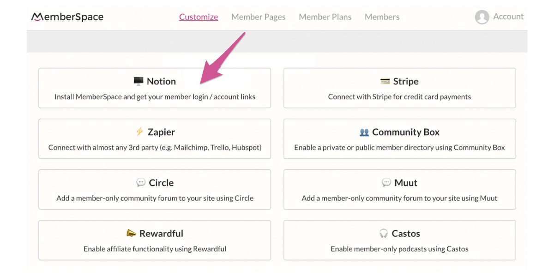This screenshot has width=554, height=277.
Task: Select the Zapier integration card
Action: [x=155, y=139]
